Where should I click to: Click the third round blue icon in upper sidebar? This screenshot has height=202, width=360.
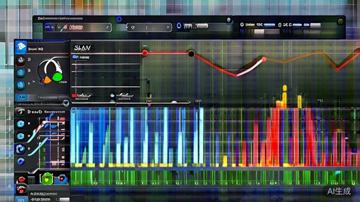(x=20, y=85)
